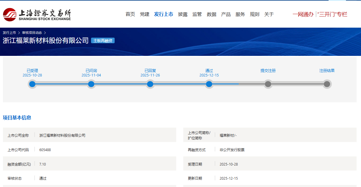Click the 已回复 2025-11-26 stage label
This screenshot has height=187, width=361.
coord(150,73)
